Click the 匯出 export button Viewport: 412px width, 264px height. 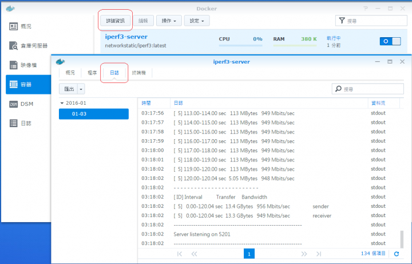pos(69,89)
